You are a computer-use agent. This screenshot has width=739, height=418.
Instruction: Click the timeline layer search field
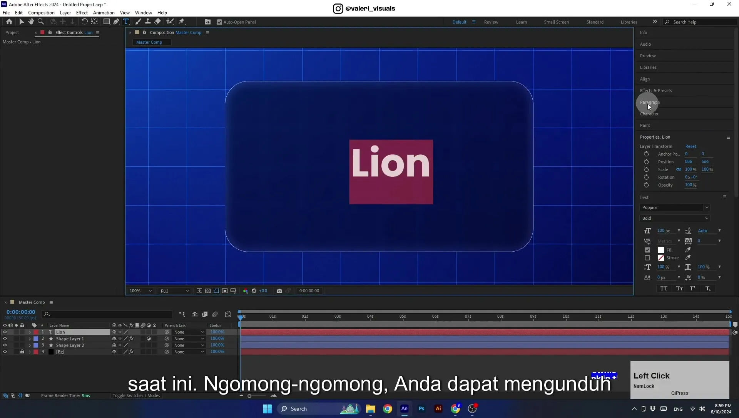pos(107,314)
